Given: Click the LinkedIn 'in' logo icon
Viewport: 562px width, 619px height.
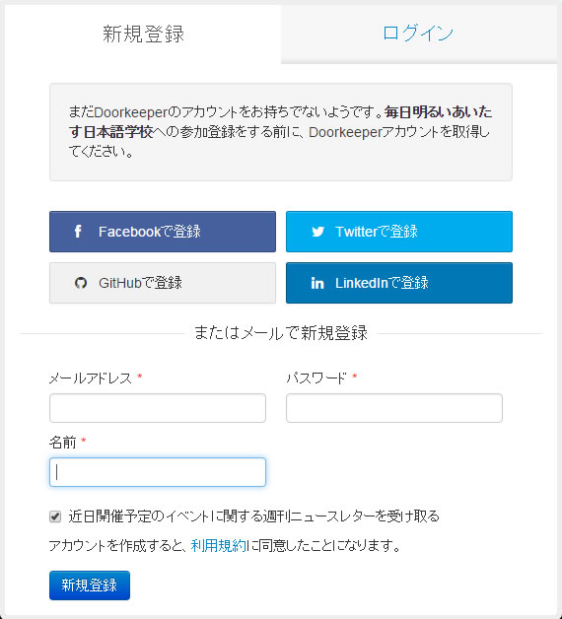Looking at the screenshot, I should 317,283.
